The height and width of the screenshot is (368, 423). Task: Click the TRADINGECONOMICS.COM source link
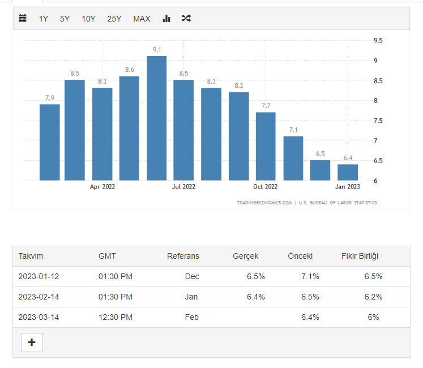click(x=264, y=203)
